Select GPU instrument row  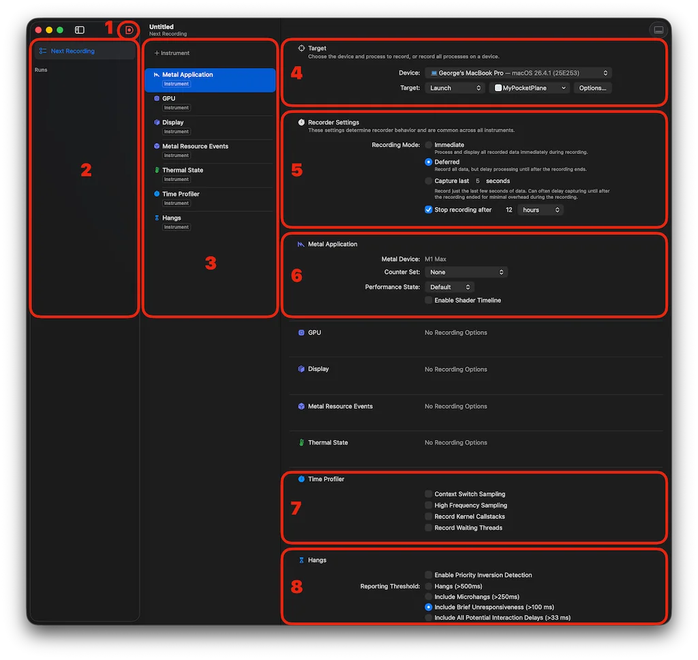click(x=210, y=103)
